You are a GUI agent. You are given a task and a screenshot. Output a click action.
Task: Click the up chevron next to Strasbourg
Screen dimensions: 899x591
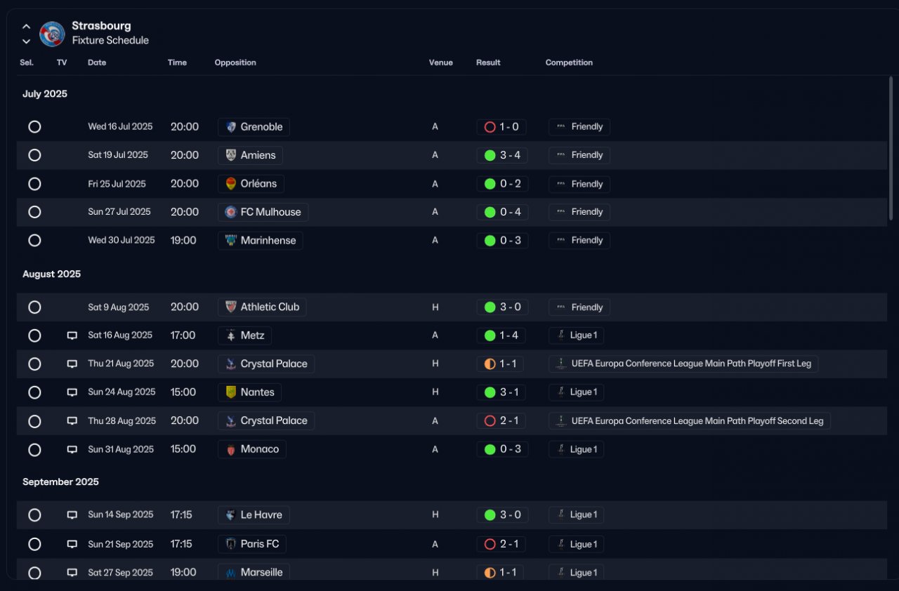[x=26, y=27]
